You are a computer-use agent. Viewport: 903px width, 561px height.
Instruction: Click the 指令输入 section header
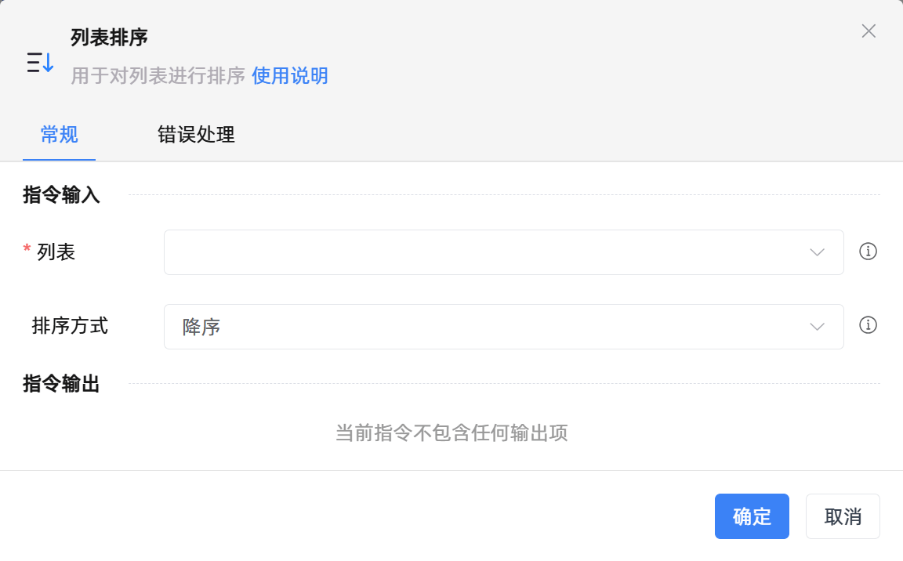tap(62, 195)
